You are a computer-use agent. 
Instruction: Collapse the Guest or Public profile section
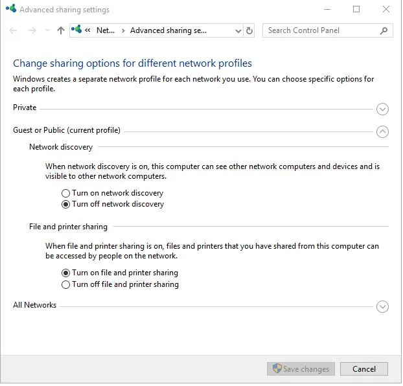382,132
